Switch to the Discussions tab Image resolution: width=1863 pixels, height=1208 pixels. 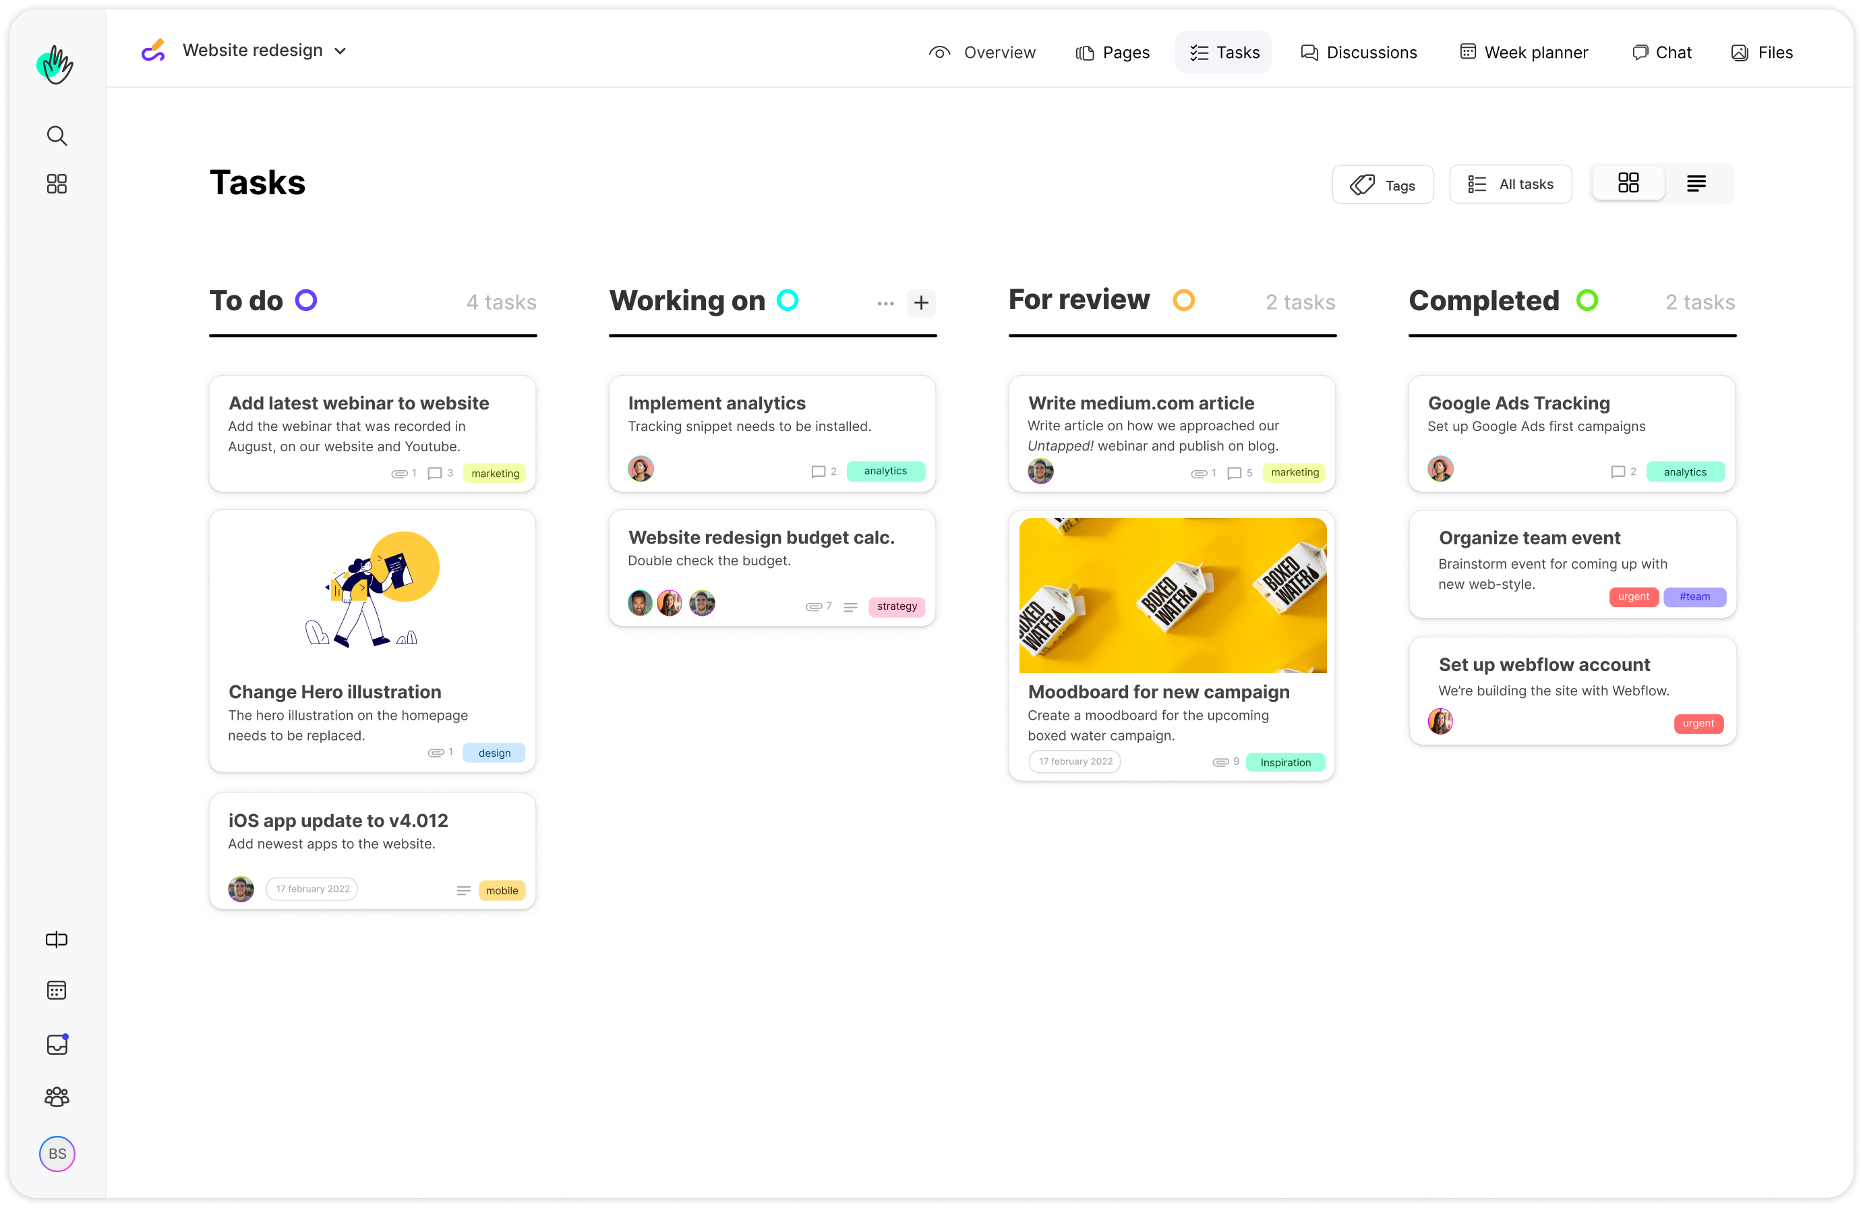coord(1359,53)
